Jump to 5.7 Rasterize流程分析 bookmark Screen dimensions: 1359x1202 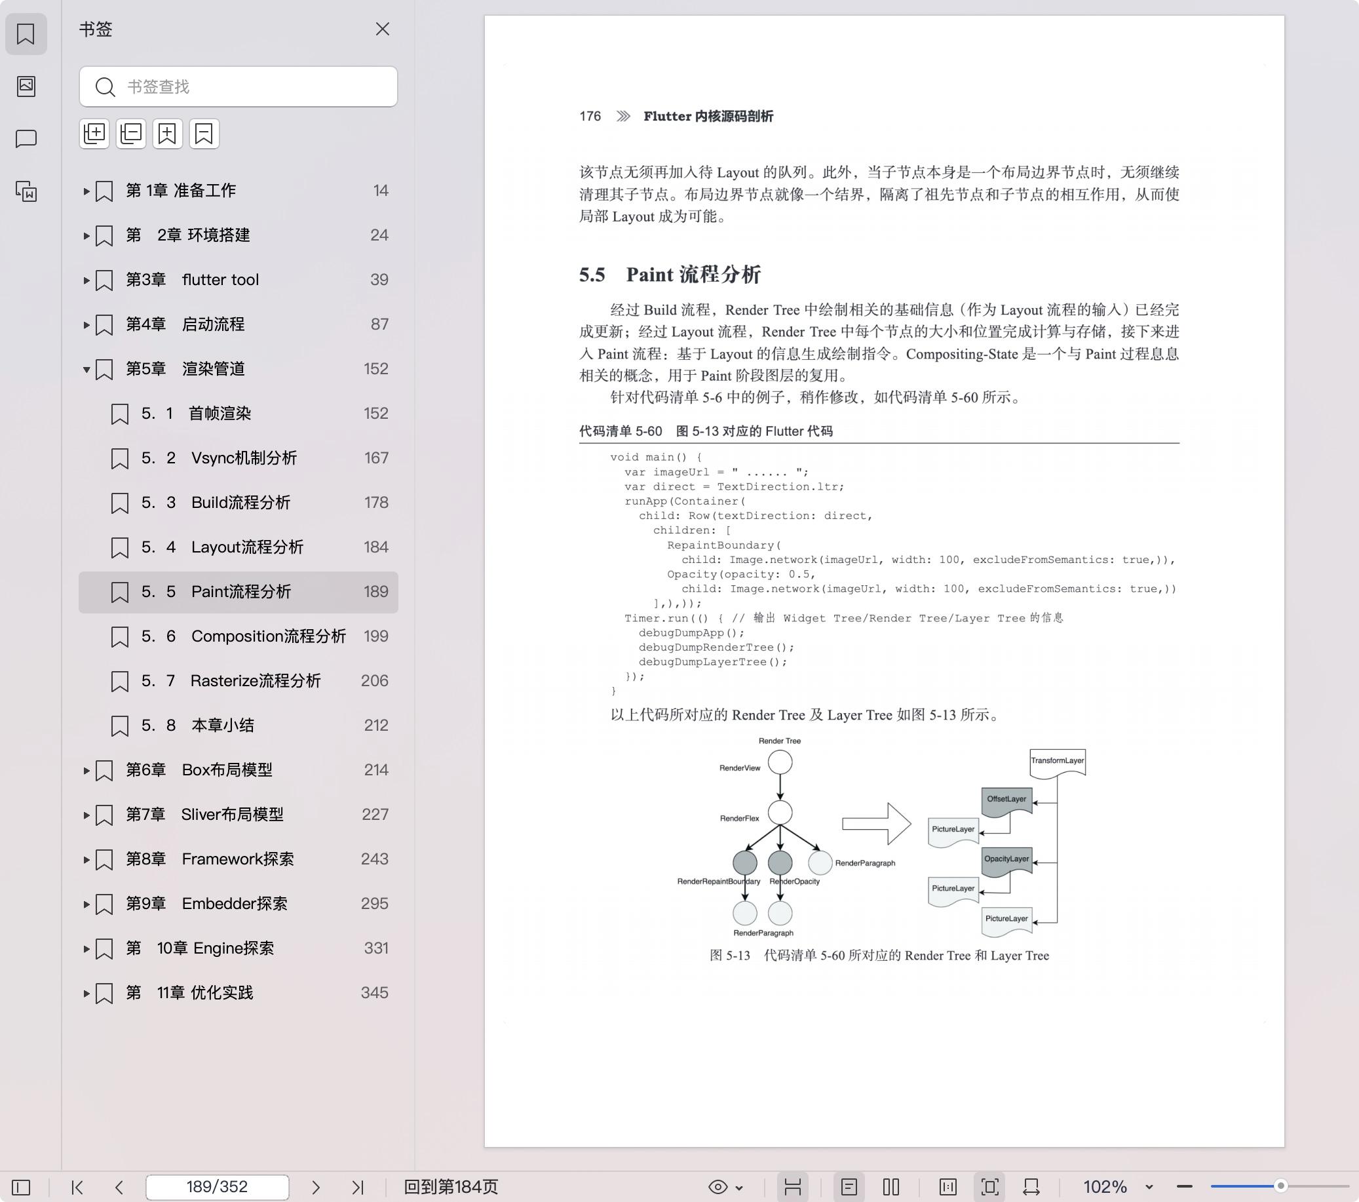[x=238, y=680]
